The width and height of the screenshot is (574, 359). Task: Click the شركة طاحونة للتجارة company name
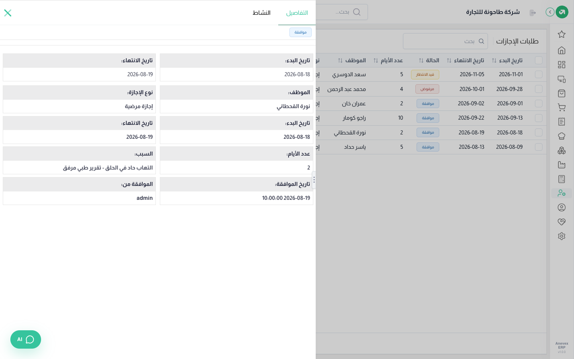click(493, 12)
